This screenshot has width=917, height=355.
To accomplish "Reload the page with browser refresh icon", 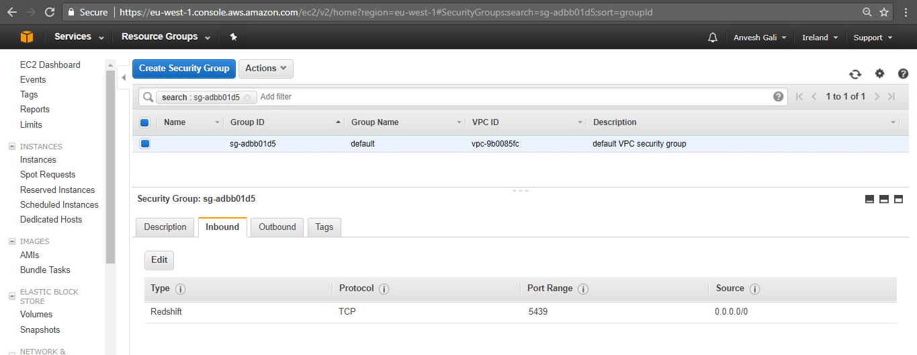I will 49,12.
